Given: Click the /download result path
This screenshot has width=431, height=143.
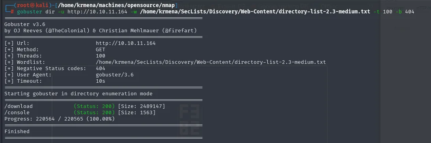Looking at the screenshot, I should pyautogui.click(x=19, y=106).
